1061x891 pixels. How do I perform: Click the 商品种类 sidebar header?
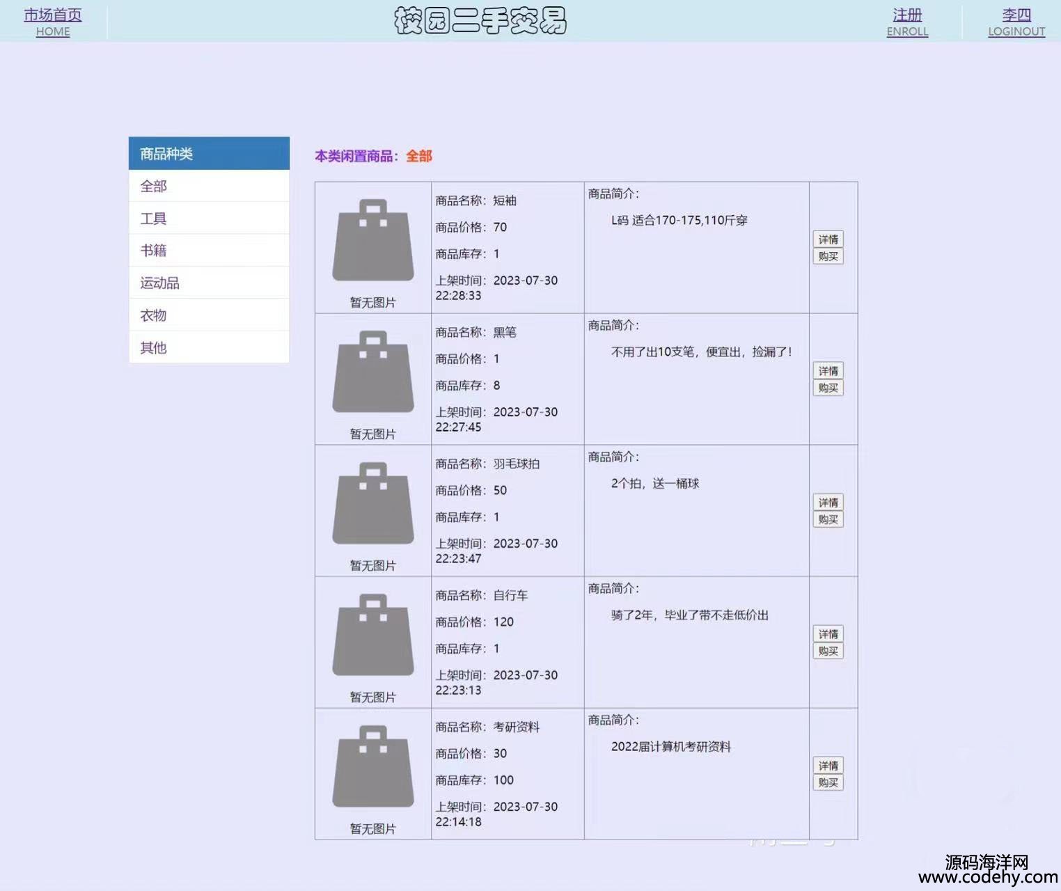[209, 154]
